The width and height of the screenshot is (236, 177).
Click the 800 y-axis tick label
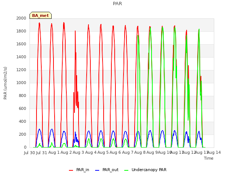[22, 96]
